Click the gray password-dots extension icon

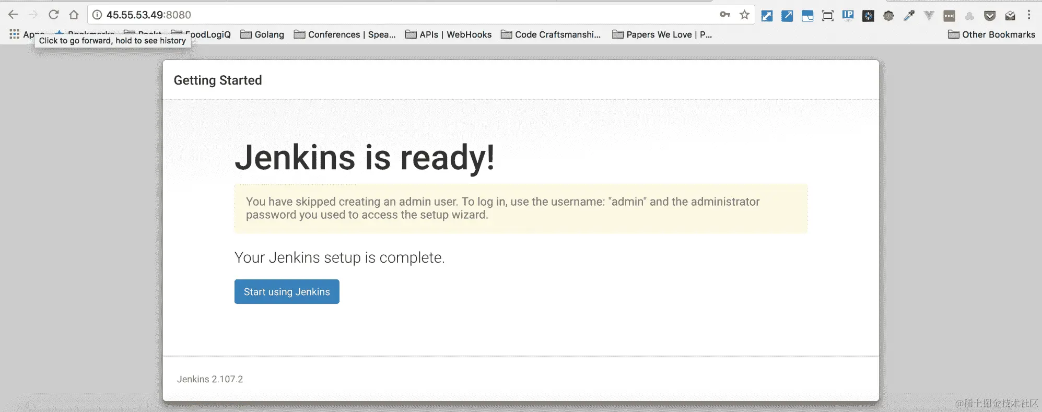click(x=950, y=16)
